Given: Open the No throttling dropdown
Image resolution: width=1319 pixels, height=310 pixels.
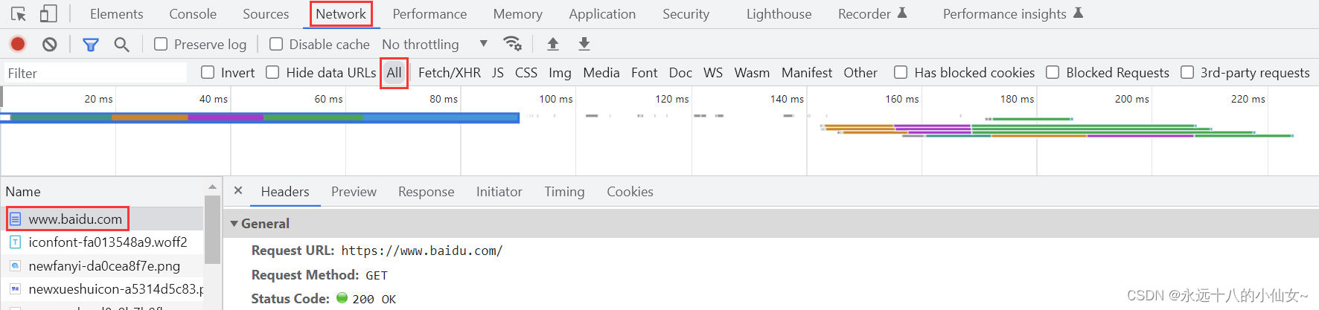Looking at the screenshot, I should tap(435, 44).
